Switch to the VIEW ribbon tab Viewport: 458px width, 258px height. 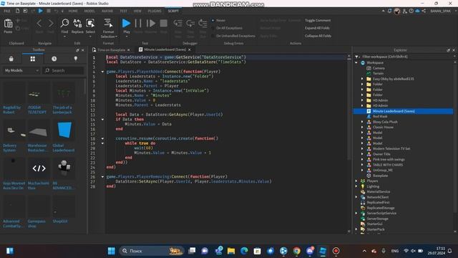tap(137, 11)
